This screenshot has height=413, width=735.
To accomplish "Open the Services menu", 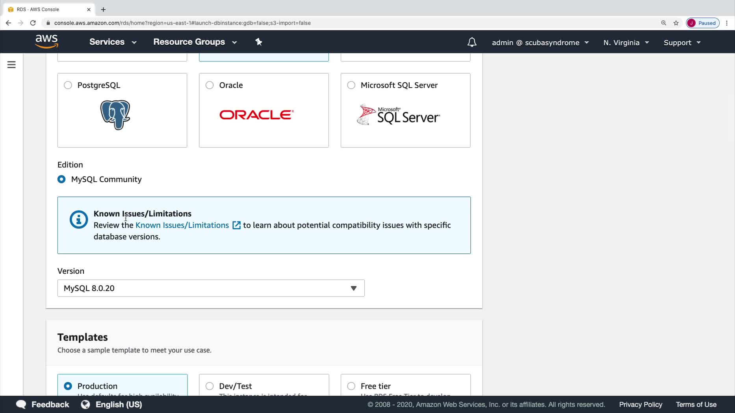I will (113, 42).
